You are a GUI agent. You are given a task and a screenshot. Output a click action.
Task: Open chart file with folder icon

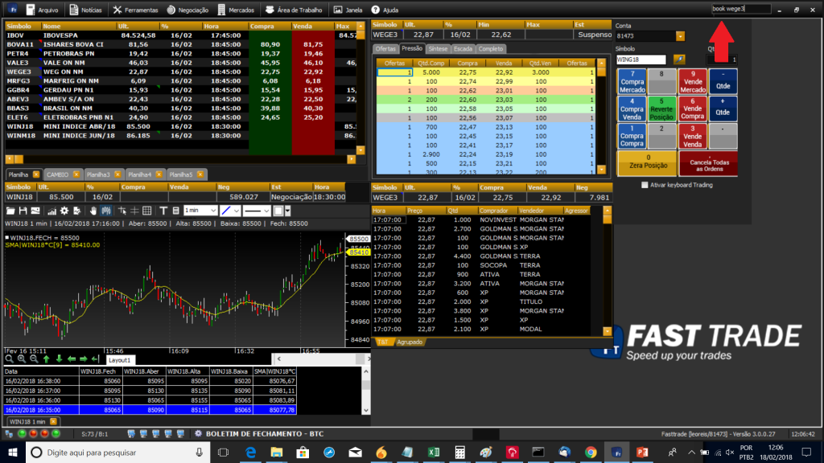(10, 211)
